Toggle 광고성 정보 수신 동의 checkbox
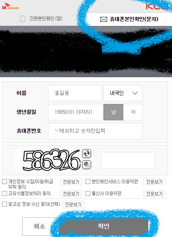 pyautogui.click(x=5, y=204)
